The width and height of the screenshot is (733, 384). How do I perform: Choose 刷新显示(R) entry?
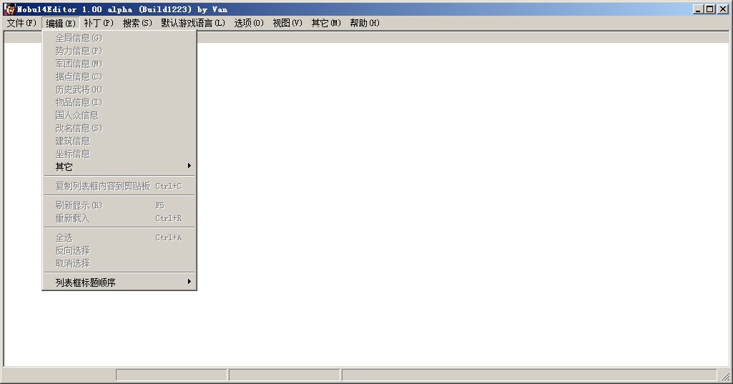coord(119,205)
